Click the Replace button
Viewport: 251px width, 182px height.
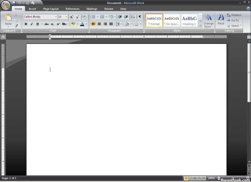[x=234, y=15]
